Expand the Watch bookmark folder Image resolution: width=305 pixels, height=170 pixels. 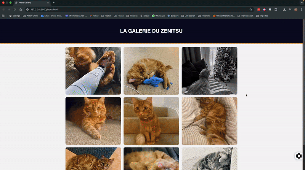[106, 16]
